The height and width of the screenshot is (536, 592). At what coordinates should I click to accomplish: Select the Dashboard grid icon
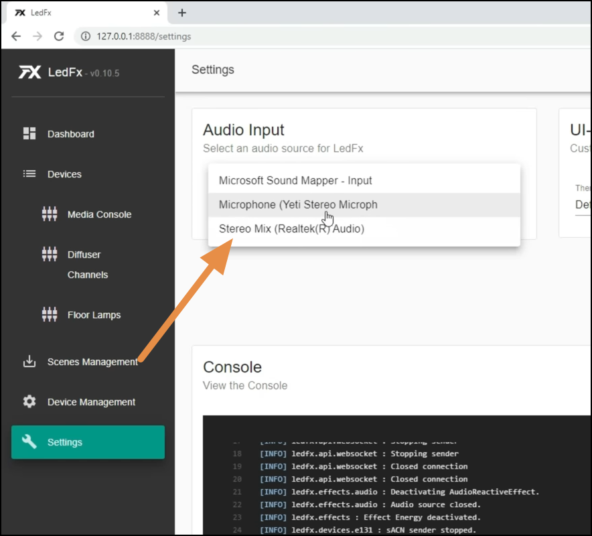tap(29, 133)
